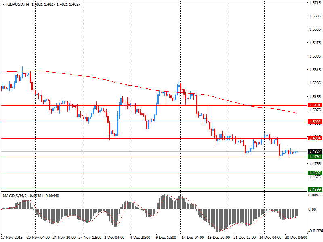
Task: Click the current price 1.4827 label
Action: coord(315,152)
